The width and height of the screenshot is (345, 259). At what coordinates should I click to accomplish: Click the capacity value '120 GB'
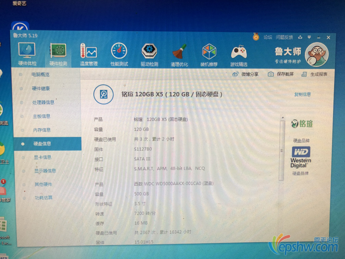[141, 129]
